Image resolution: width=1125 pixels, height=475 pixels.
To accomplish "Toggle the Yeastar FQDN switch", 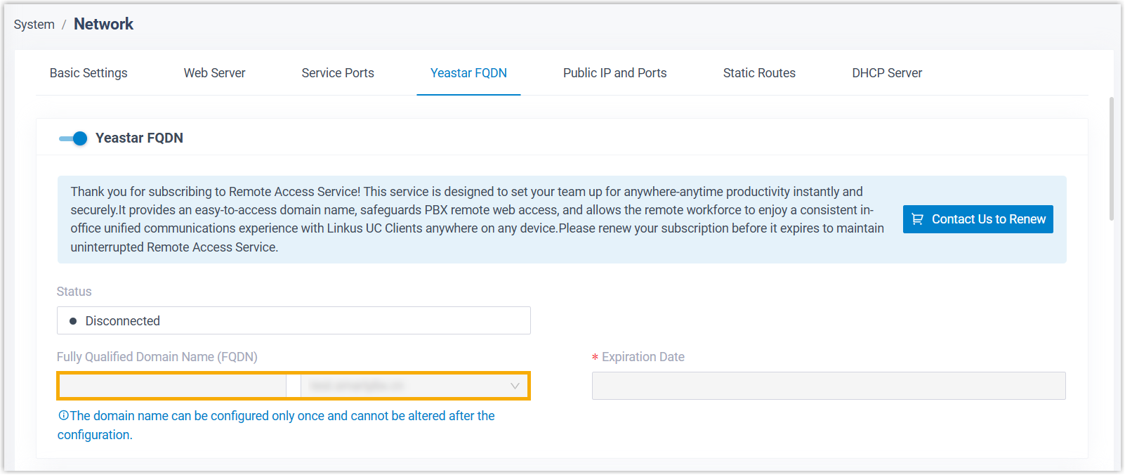I will [73, 138].
